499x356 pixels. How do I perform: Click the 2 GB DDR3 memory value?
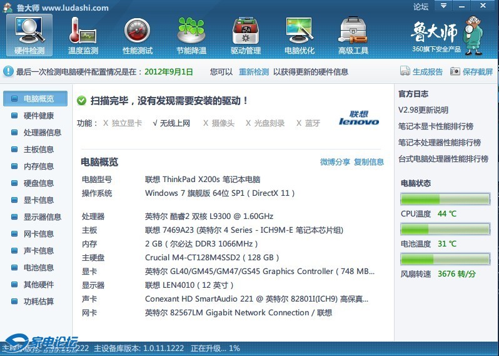pos(201,244)
